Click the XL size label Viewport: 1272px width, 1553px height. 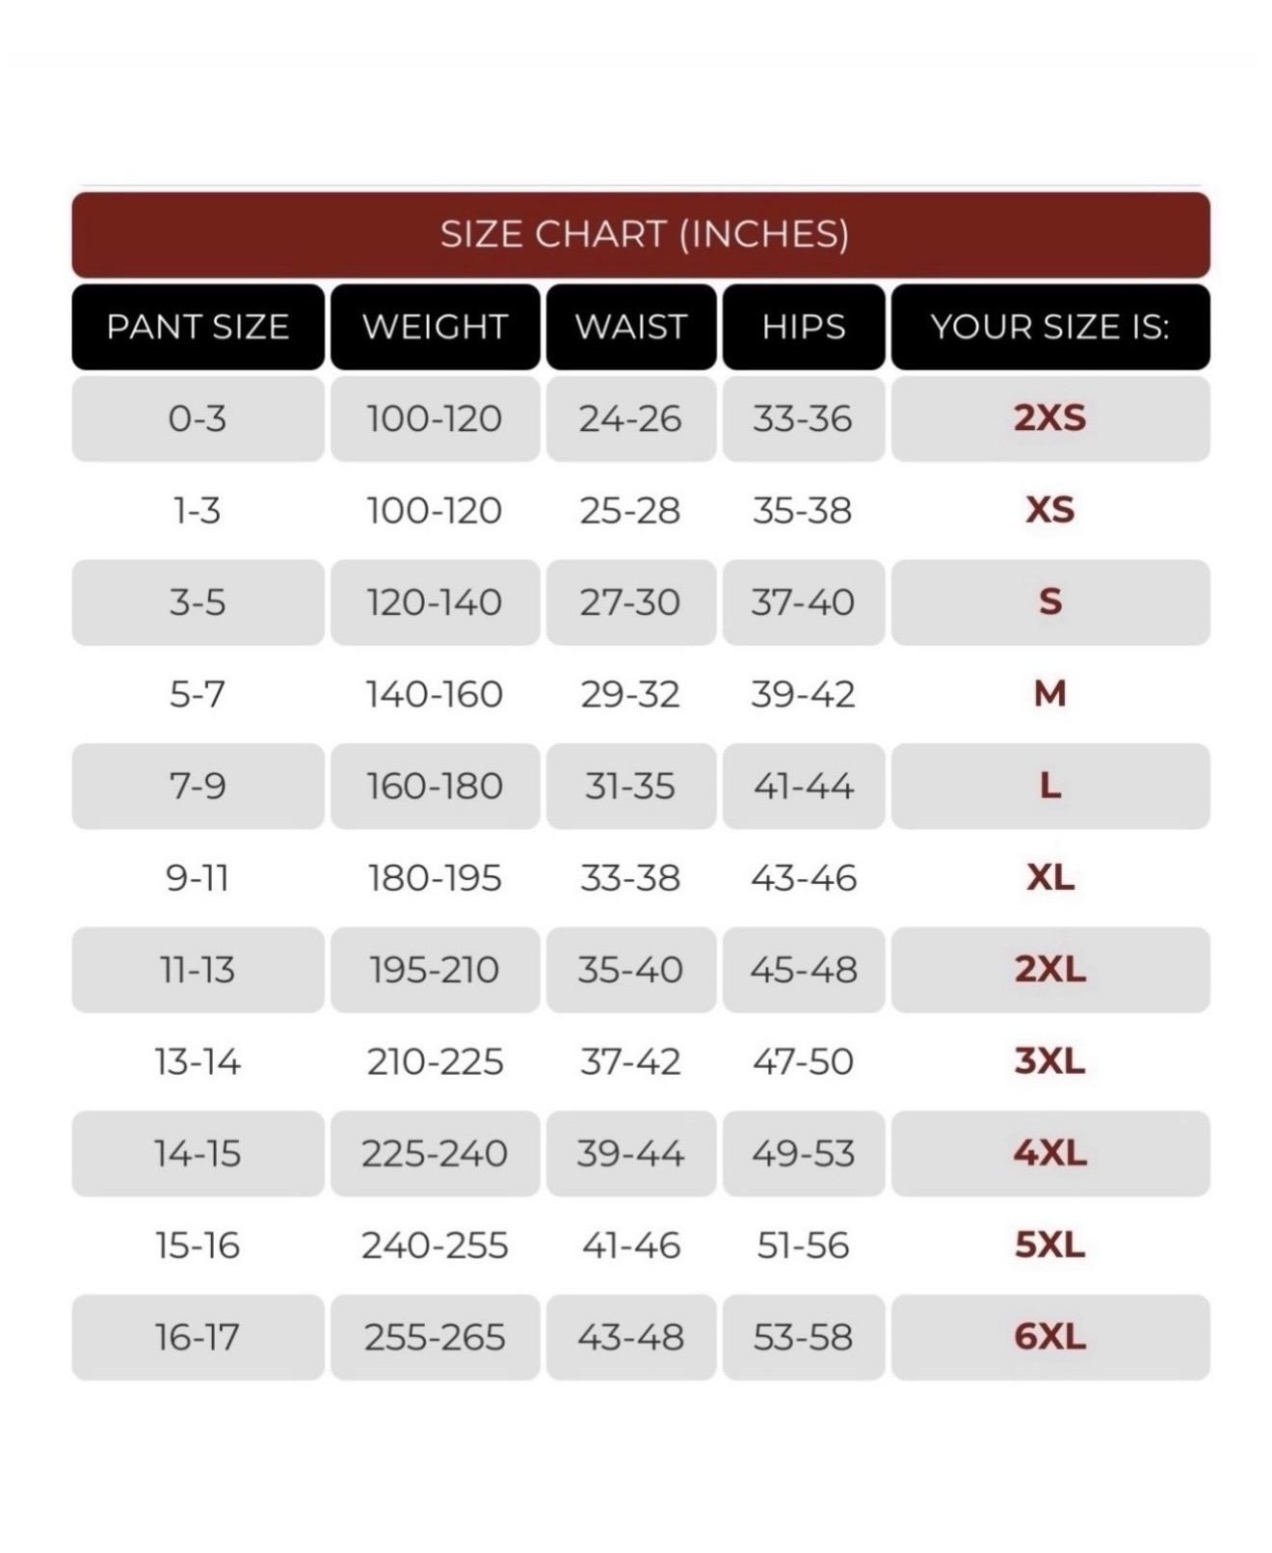click(1049, 878)
